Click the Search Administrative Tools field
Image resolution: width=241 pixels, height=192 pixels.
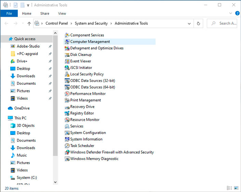(x=222, y=23)
